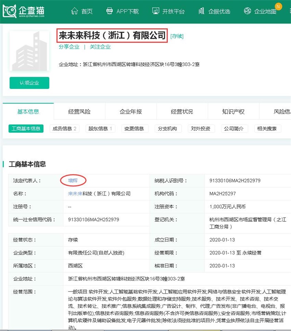
Task: Click the 工商基本信息 section heading
Action: tap(27, 164)
